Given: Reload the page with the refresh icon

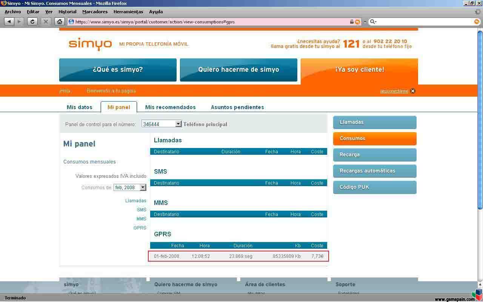Looking at the screenshot, I should [x=32, y=22].
